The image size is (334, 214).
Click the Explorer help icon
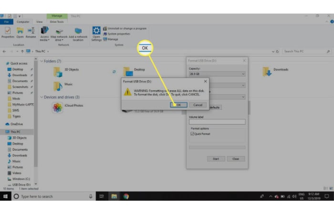pos(332,22)
